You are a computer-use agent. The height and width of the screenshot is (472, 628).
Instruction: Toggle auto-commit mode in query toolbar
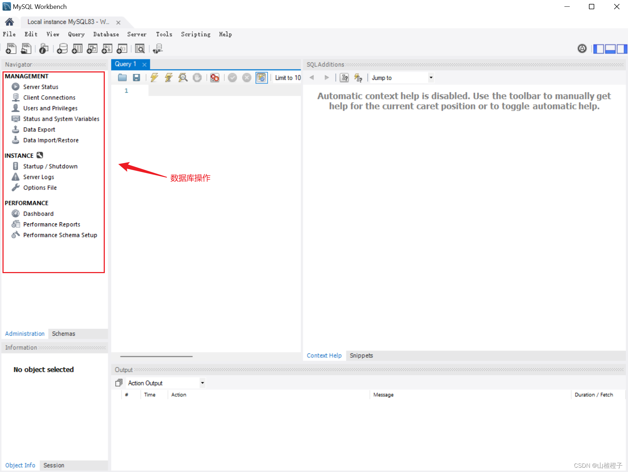click(x=262, y=77)
